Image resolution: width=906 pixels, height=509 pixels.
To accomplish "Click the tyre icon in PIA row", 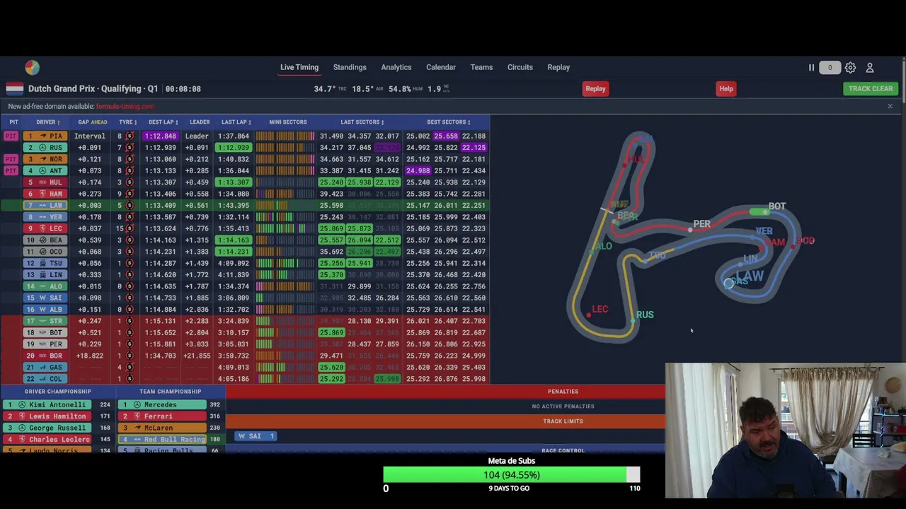I will click(x=130, y=136).
